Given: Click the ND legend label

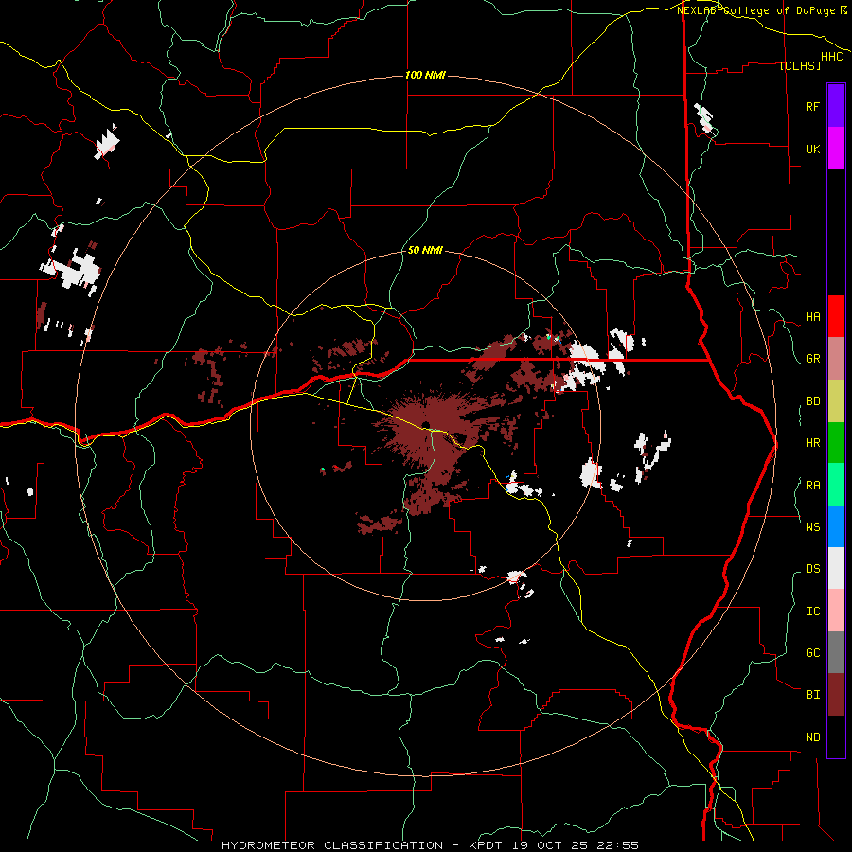Looking at the screenshot, I should 812,737.
